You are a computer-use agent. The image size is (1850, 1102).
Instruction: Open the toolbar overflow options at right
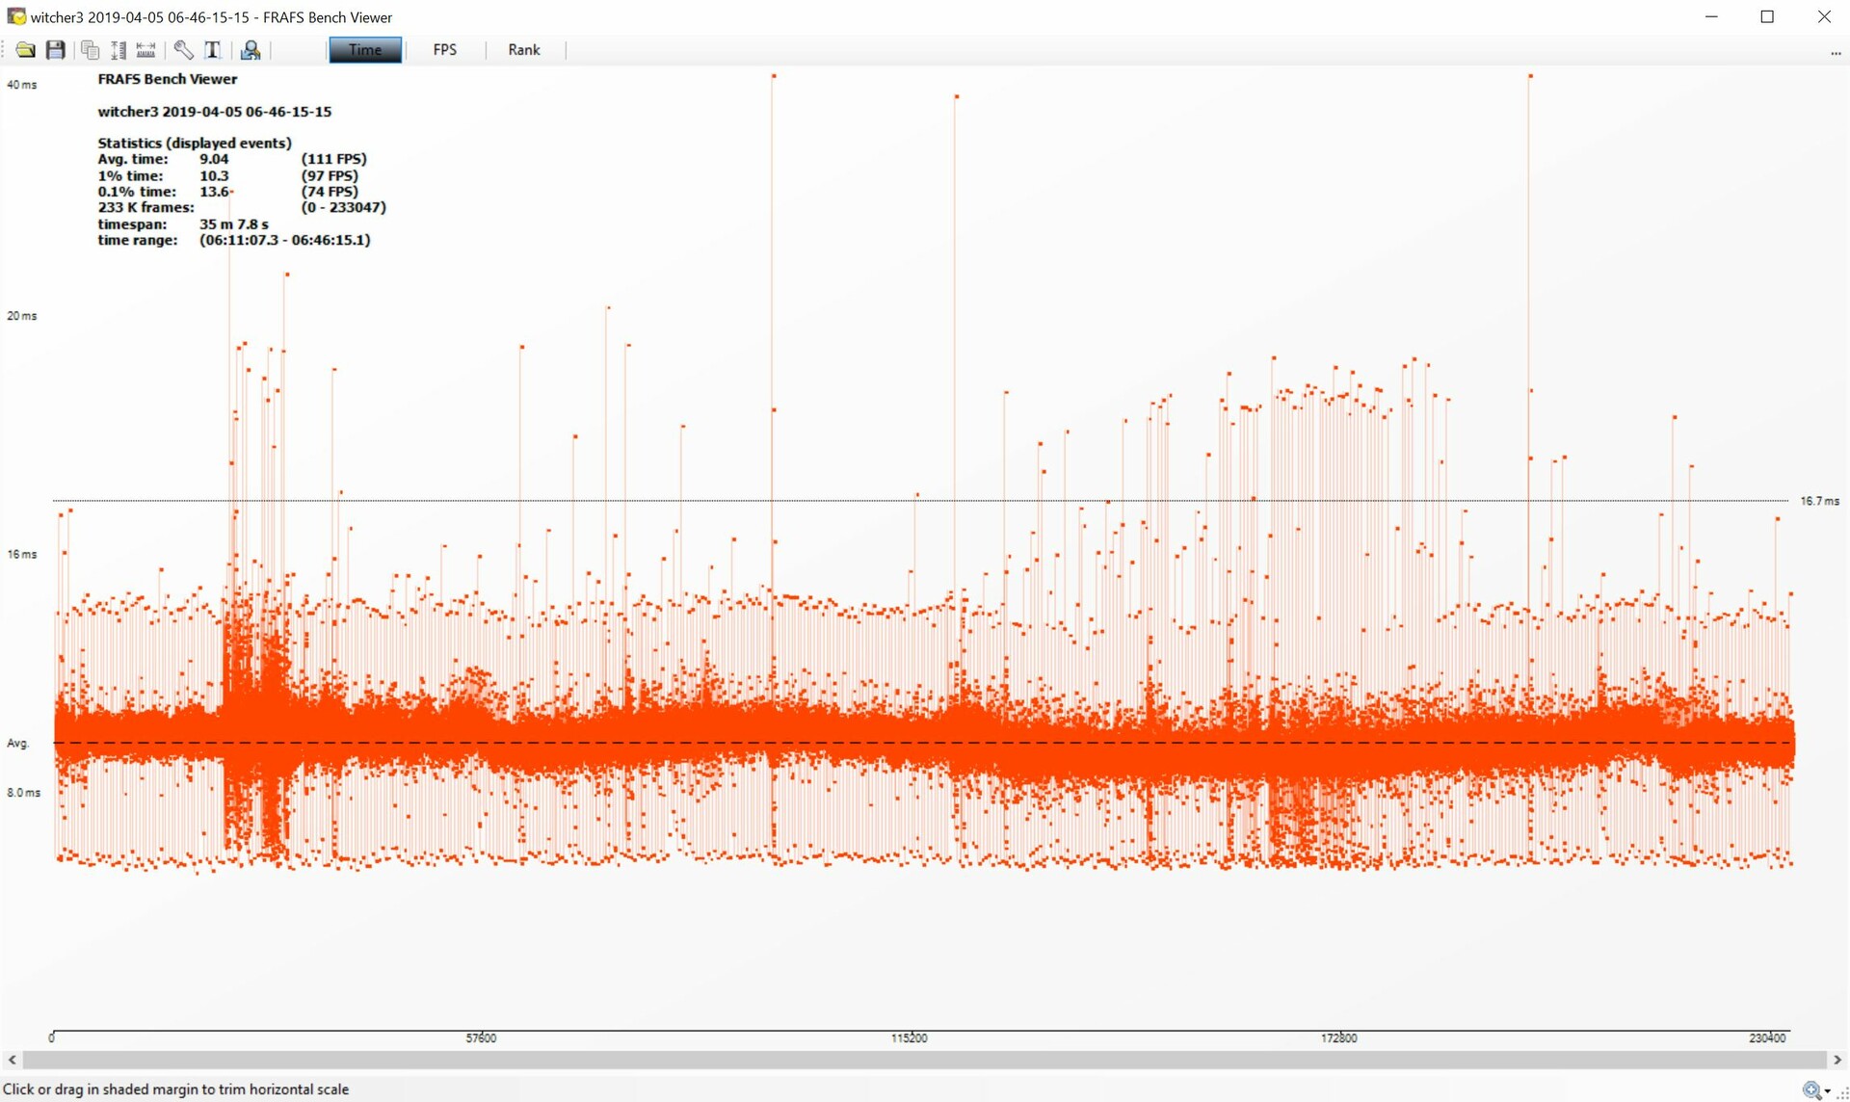point(1836,53)
